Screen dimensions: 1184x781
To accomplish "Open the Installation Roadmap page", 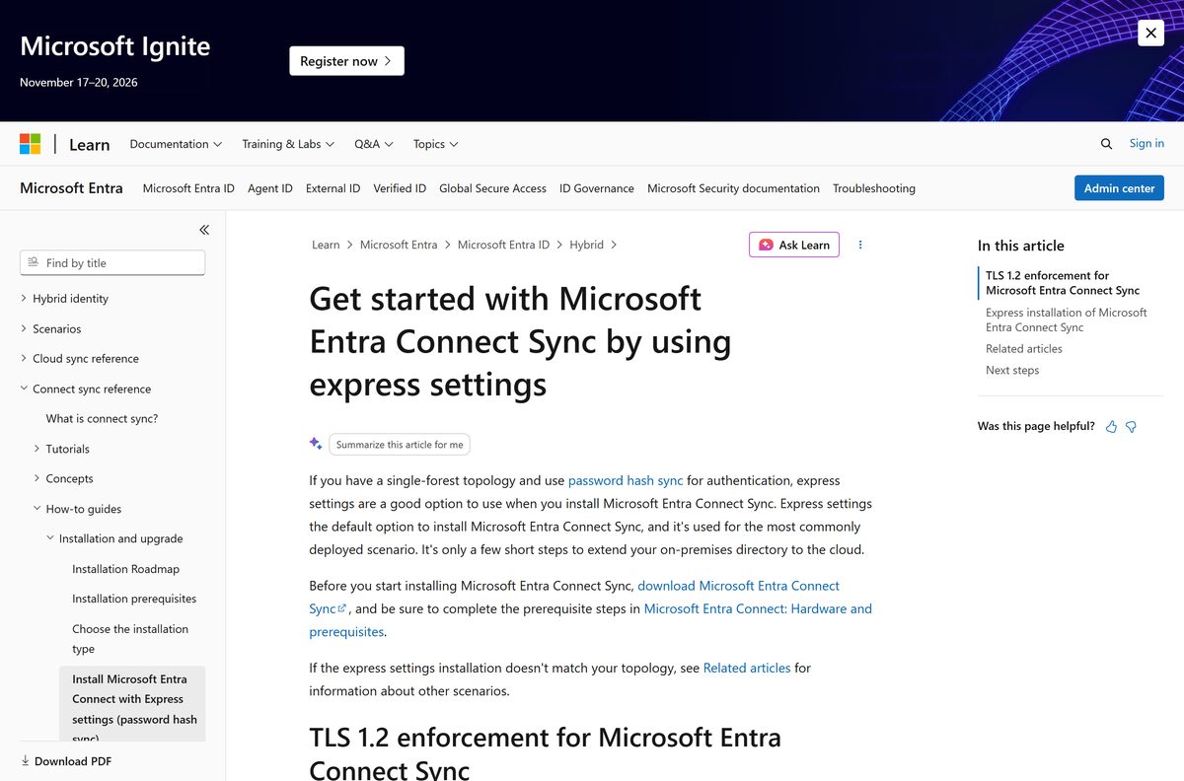I will click(x=125, y=569).
